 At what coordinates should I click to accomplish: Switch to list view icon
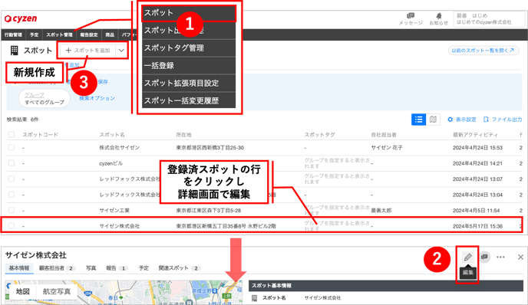[x=418, y=120]
